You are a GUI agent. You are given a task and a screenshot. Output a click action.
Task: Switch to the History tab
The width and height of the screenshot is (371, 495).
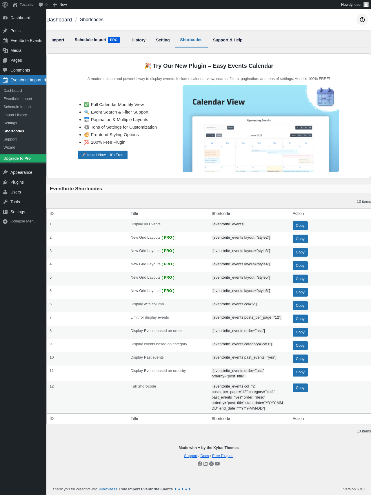[139, 40]
